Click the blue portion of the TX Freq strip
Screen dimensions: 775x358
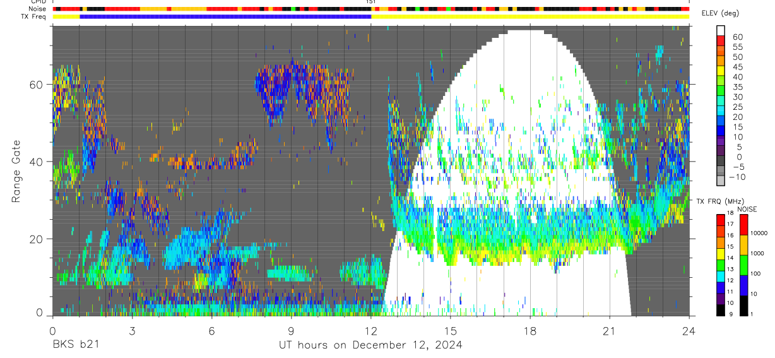225,17
